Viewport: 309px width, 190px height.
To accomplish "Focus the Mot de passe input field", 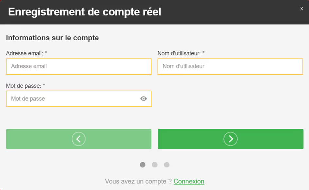I will click(72, 99).
